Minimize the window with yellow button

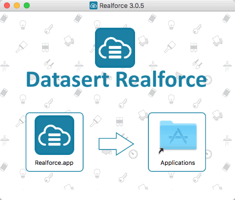pos(17,5)
